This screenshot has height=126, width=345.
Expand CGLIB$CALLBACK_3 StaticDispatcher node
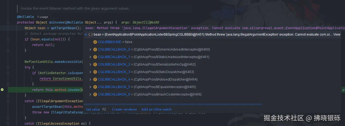90,72
